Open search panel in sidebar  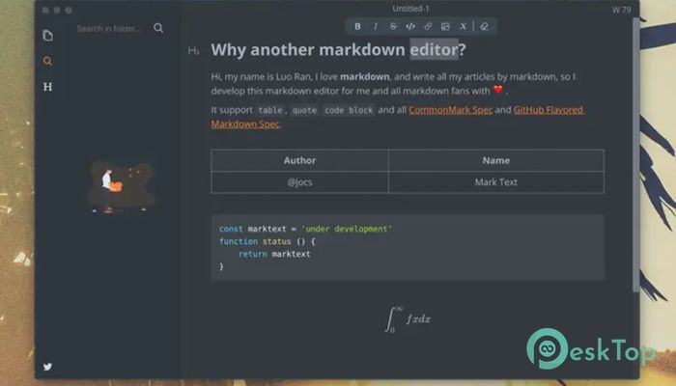tap(48, 61)
